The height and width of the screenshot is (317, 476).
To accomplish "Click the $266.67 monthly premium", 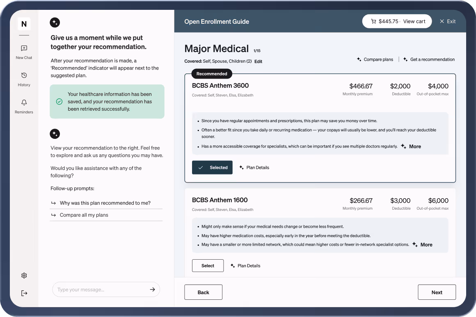I will click(x=361, y=201).
